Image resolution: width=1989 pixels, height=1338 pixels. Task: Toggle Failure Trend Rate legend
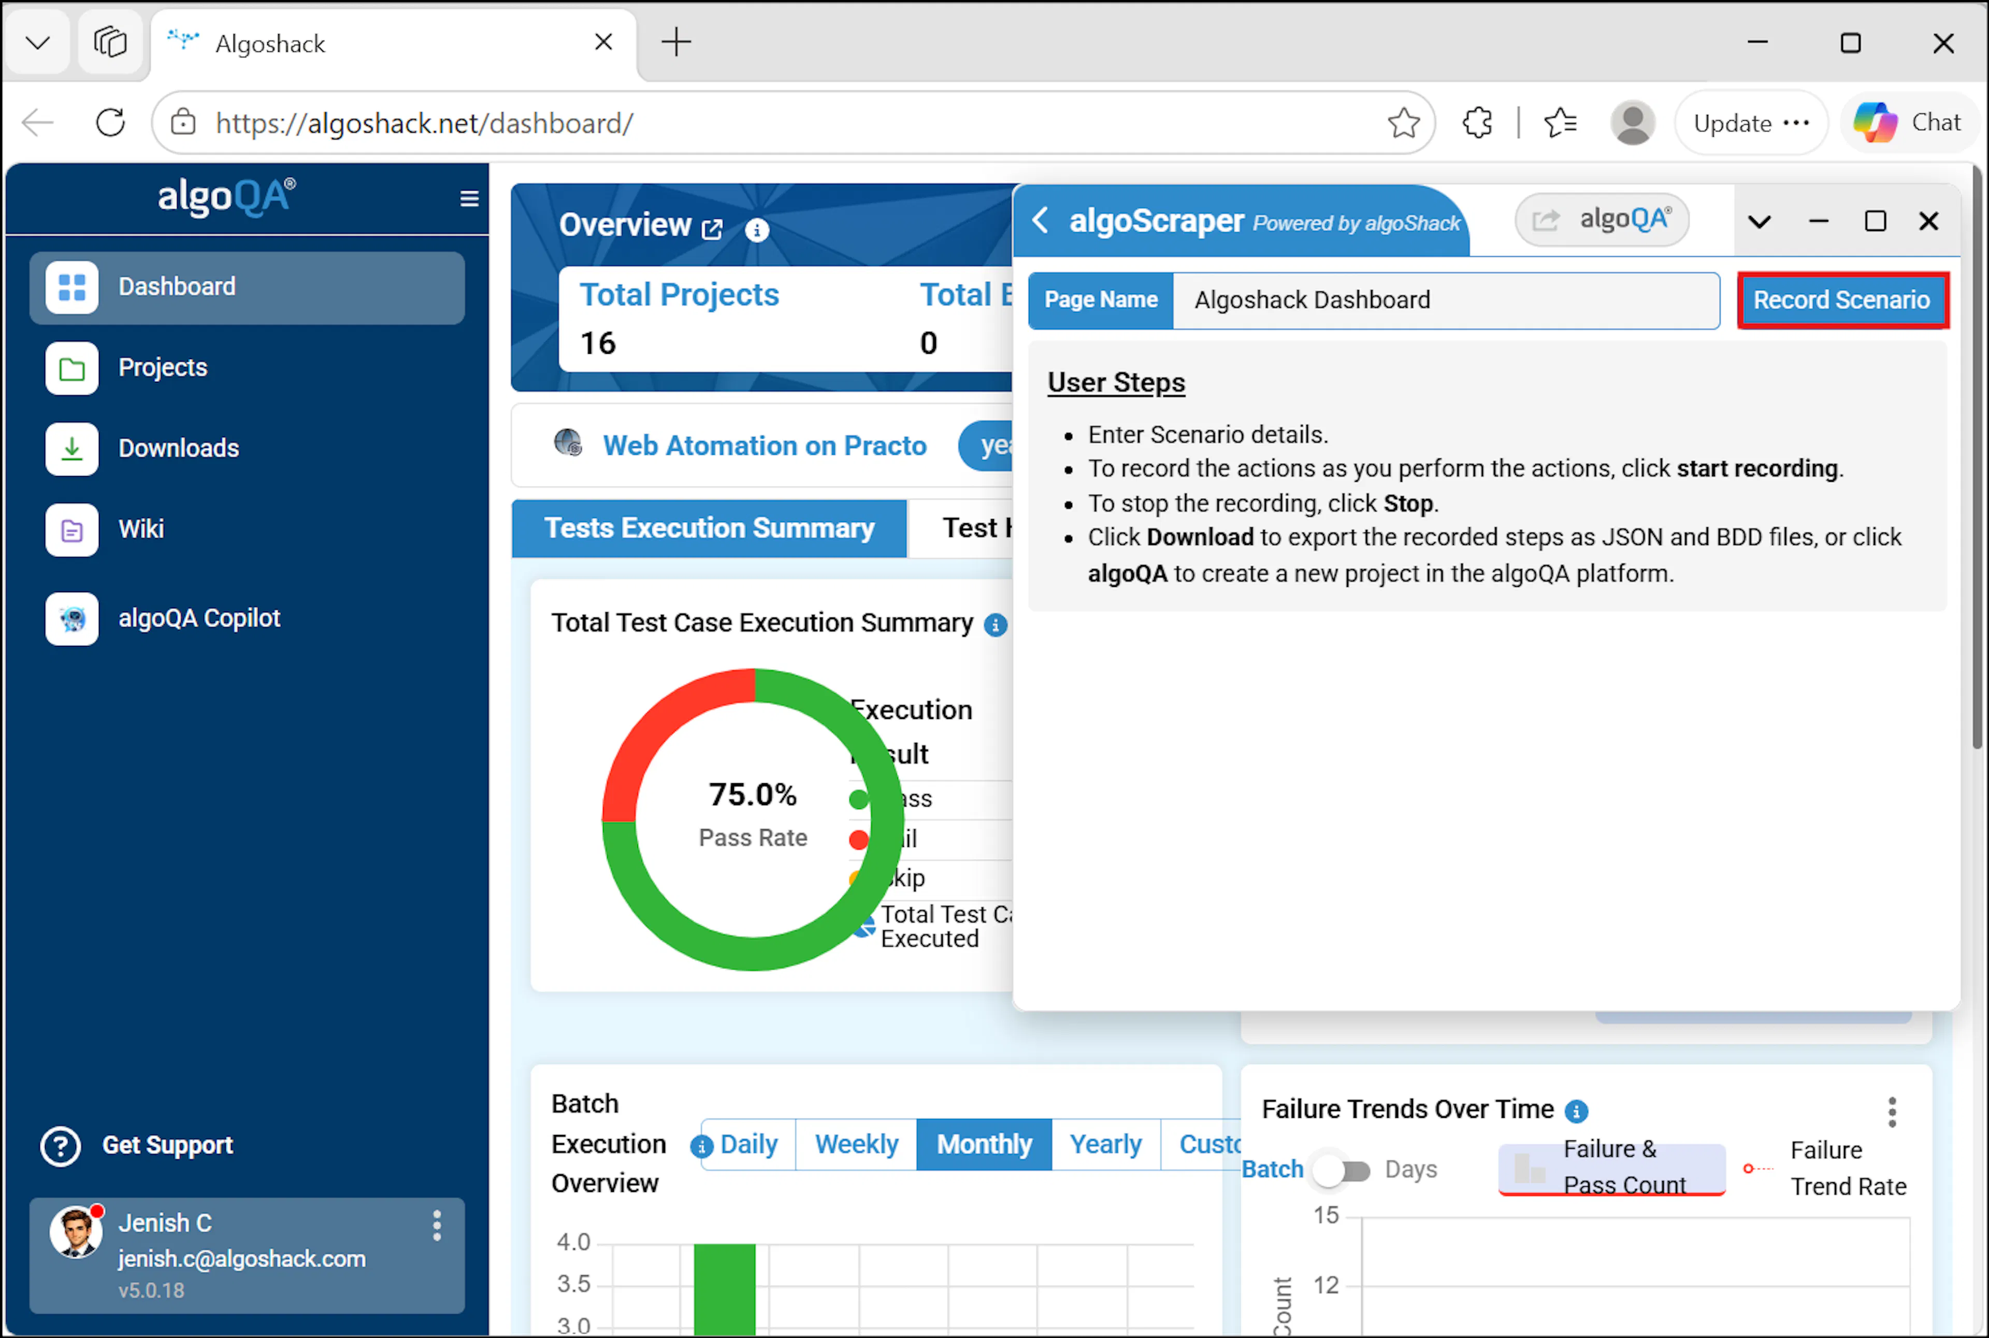(x=1825, y=1168)
